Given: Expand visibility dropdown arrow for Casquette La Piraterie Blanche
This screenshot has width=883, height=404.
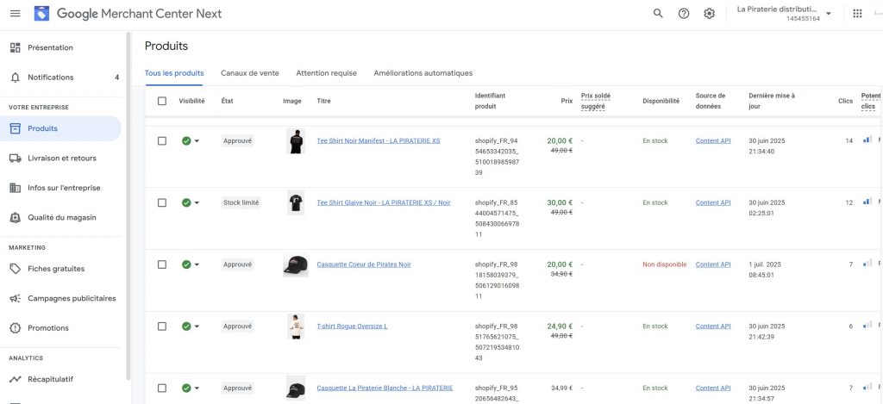Looking at the screenshot, I should [197, 388].
